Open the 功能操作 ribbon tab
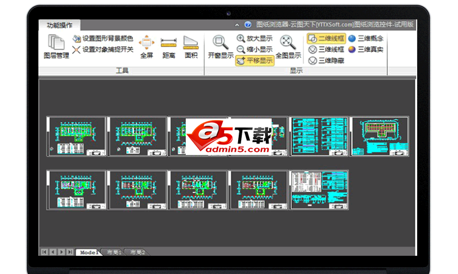The image size is (458, 274). [60, 26]
